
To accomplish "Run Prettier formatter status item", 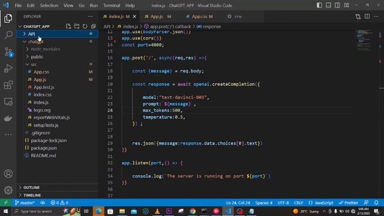I will [x=349, y=203].
